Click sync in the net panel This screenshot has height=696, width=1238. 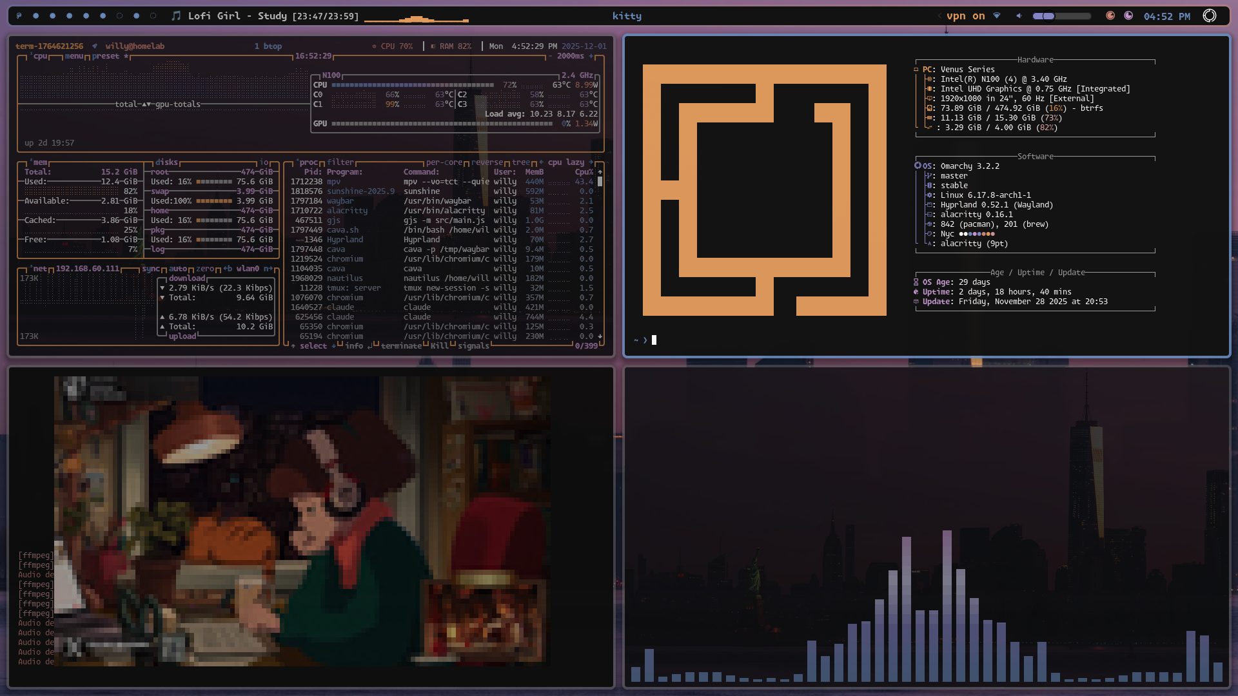click(151, 269)
